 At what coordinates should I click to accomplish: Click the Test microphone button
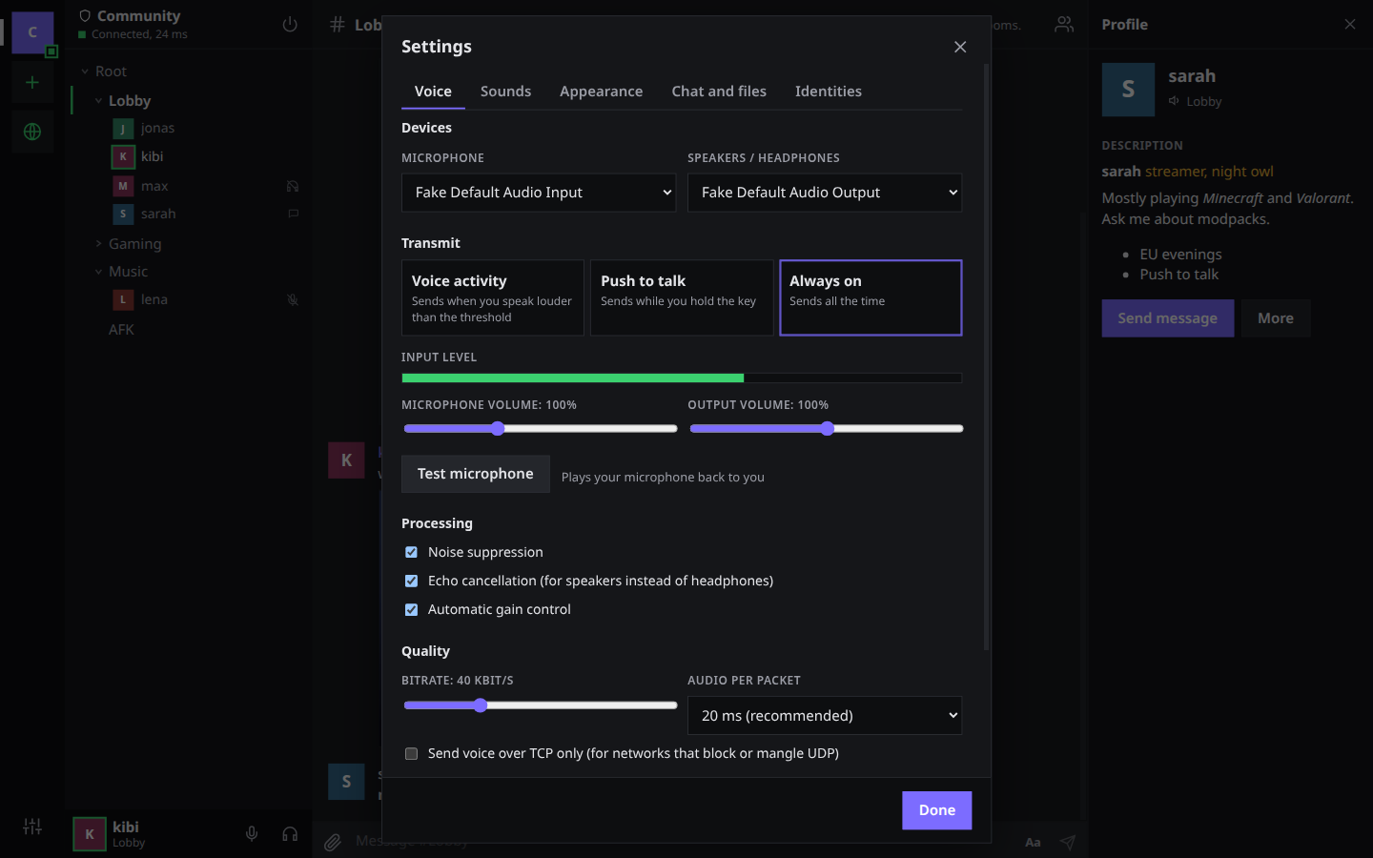pos(476,474)
